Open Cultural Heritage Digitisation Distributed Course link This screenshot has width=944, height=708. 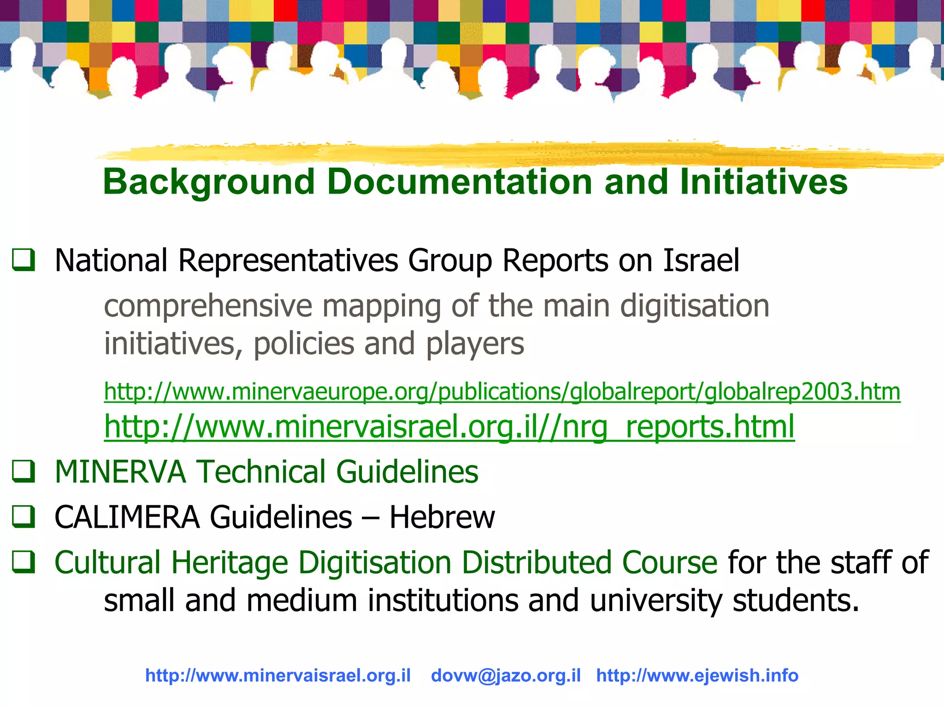click(x=386, y=563)
